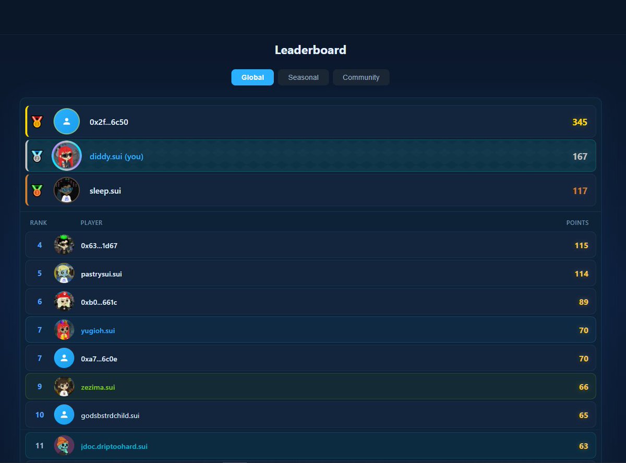Click jdoc.driptoohard.sui's avatar image
Screen dimensions: 626x463
(x=64, y=446)
